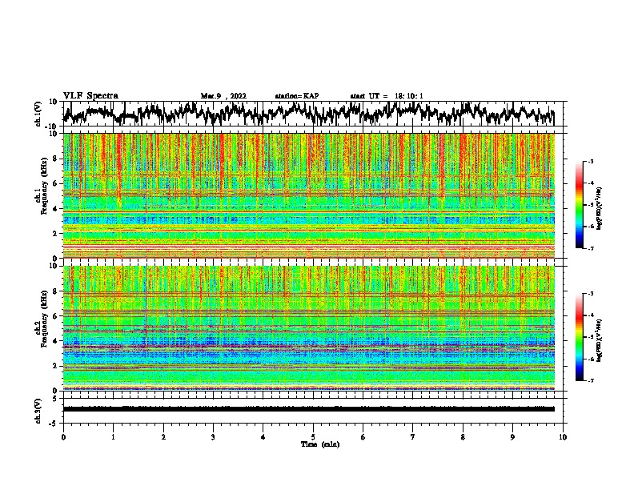Click time axis tick label "6"

[363, 437]
